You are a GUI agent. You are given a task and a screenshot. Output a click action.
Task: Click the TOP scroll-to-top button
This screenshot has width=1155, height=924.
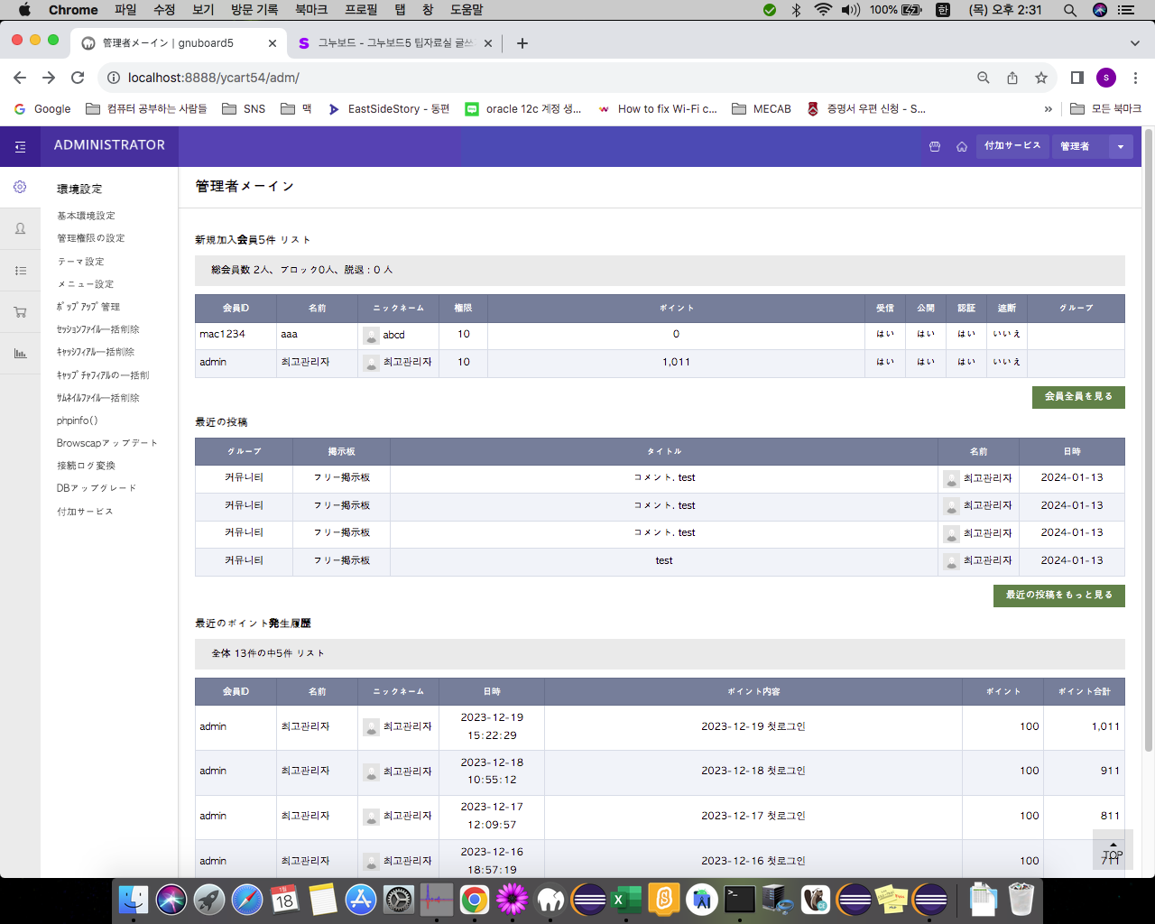[1113, 850]
